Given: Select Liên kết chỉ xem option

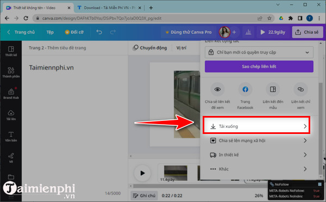Looking at the screenshot, I should tap(300, 96).
